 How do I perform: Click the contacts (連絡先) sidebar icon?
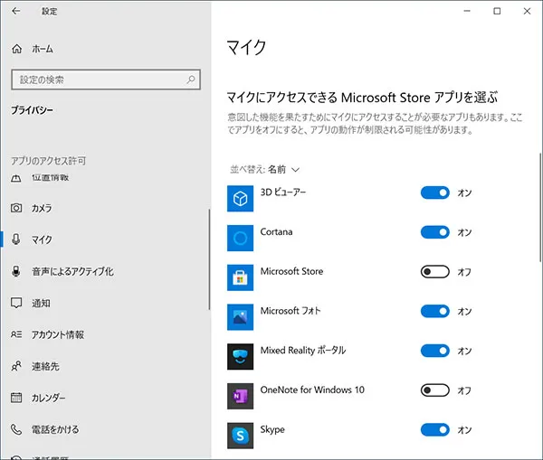click(16, 366)
